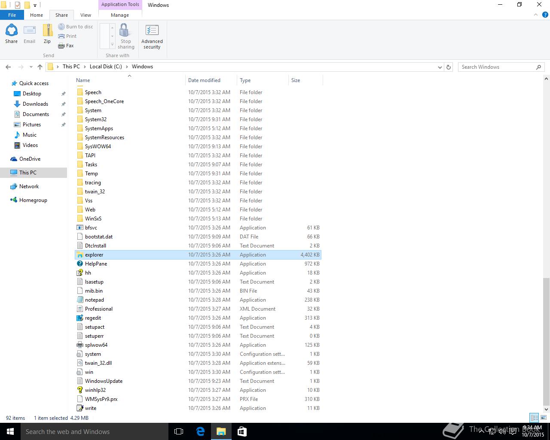Expand the Share with gallery list
This screenshot has width=550, height=440.
point(113,45)
